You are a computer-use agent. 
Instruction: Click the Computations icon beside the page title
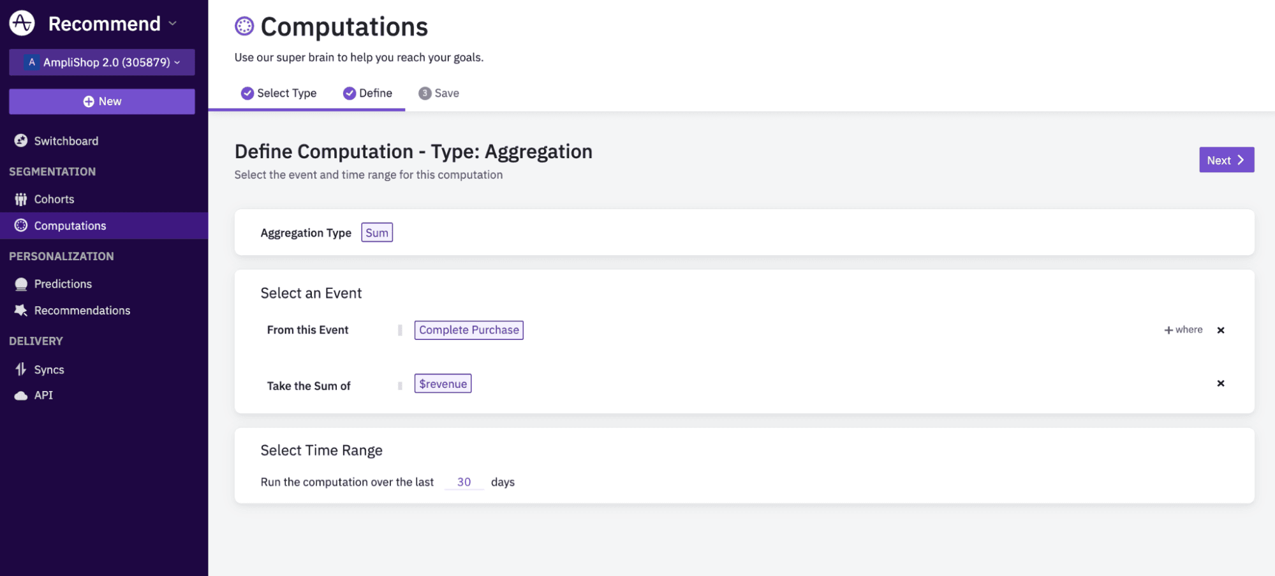point(244,26)
